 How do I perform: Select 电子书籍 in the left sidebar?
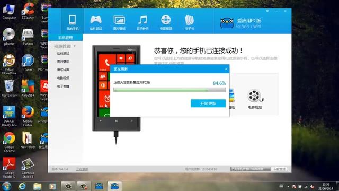63,86
